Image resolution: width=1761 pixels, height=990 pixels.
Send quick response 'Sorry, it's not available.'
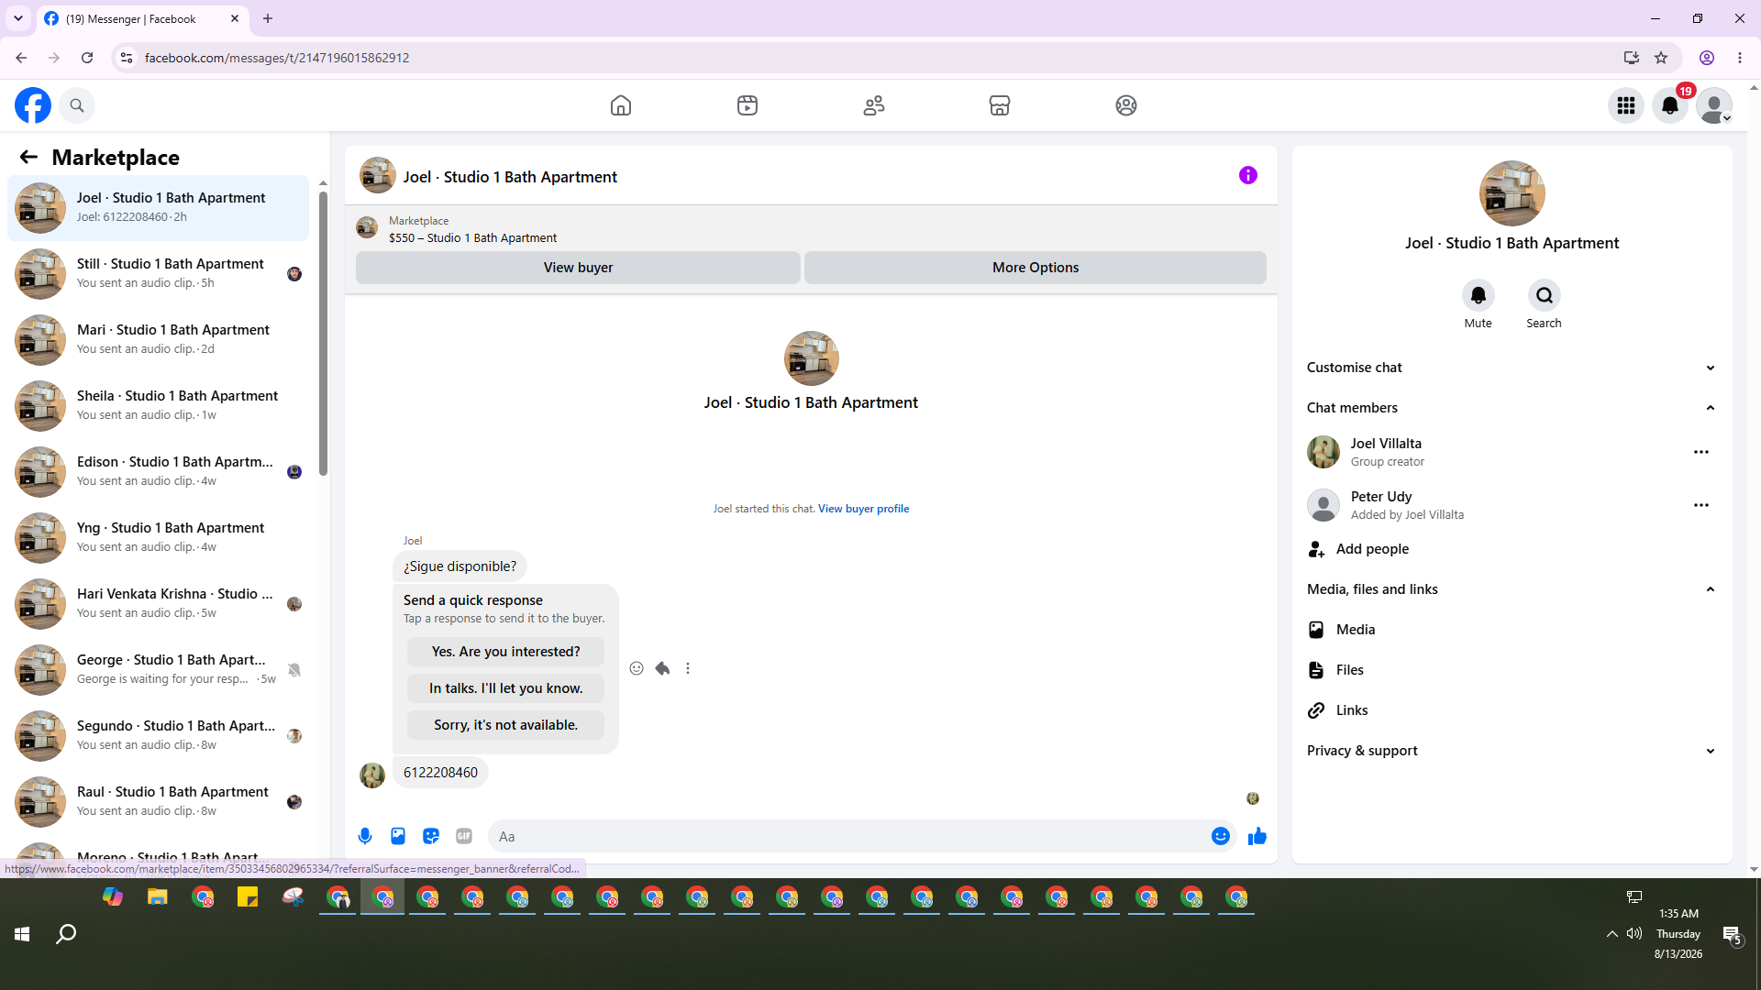[505, 725]
